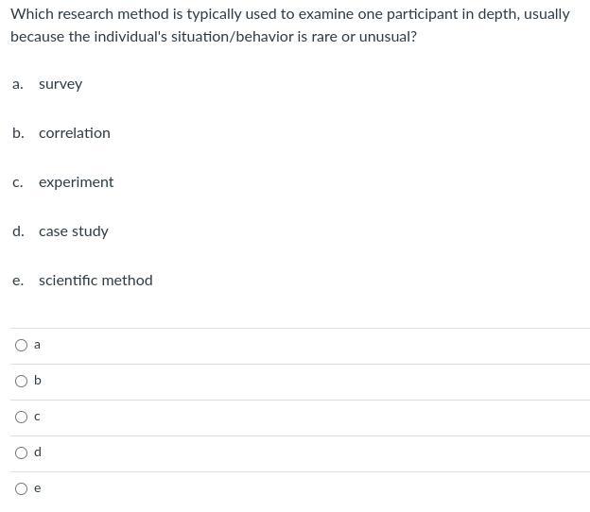Click the "case study" option text

74,231
